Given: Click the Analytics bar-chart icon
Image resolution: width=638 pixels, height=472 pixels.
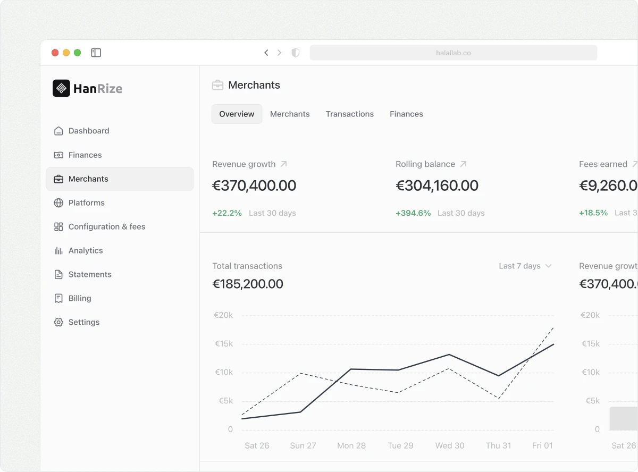Looking at the screenshot, I should 58,250.
